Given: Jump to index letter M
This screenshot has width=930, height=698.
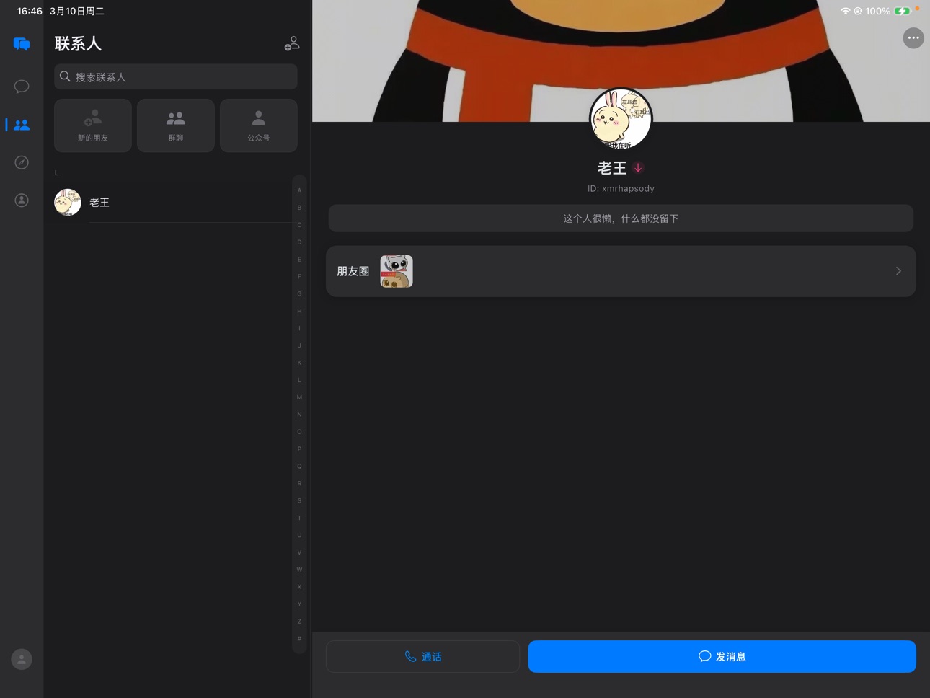Looking at the screenshot, I should tap(299, 397).
